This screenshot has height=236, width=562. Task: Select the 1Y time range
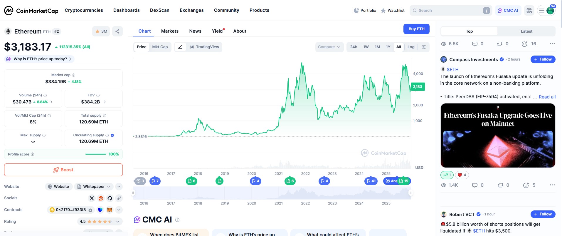[x=388, y=47]
